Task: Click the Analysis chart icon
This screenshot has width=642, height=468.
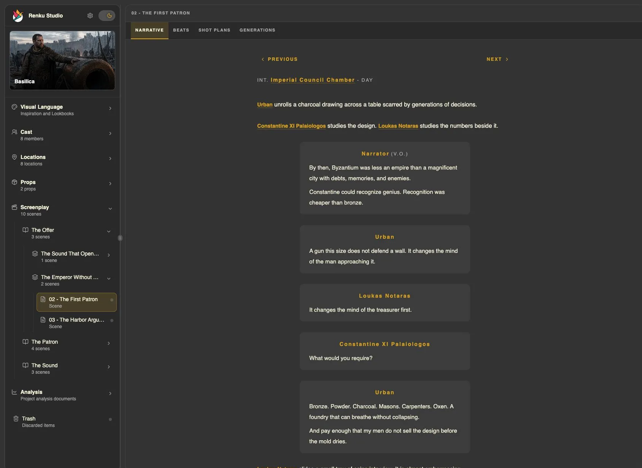Action: coord(14,392)
